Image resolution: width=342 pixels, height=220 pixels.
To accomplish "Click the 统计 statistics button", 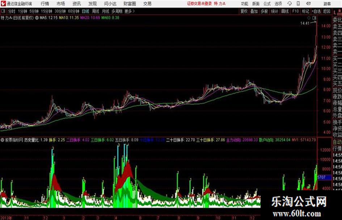I will [x=275, y=11].
